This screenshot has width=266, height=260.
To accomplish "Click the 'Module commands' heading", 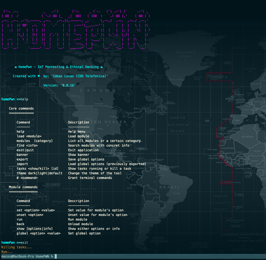I will point(23,187).
